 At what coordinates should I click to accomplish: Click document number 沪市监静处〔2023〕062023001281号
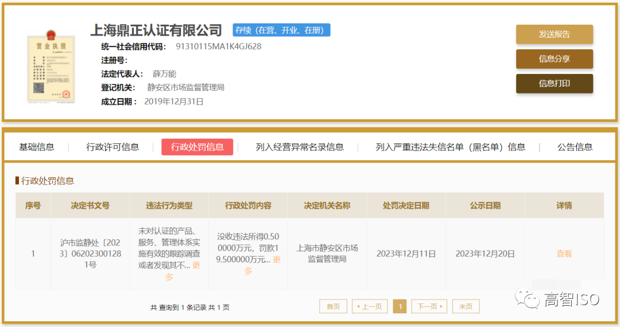pos(90,254)
